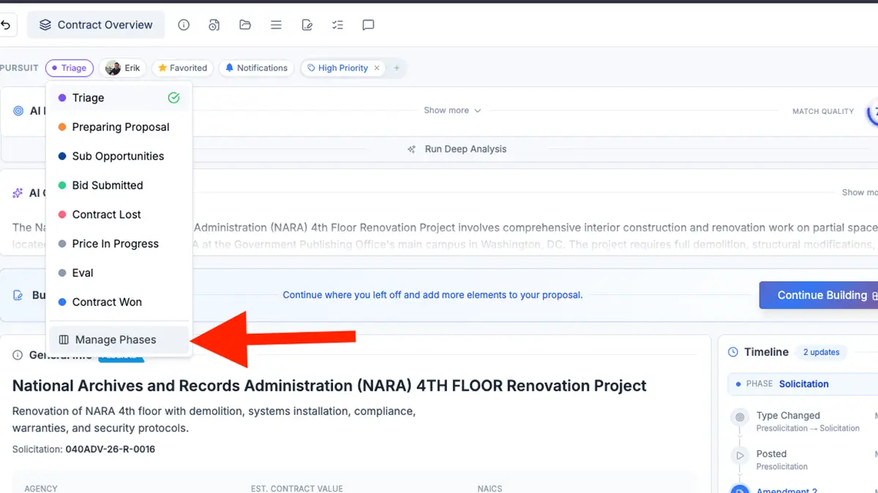
Task: Click the back arrow button
Action: pos(6,25)
